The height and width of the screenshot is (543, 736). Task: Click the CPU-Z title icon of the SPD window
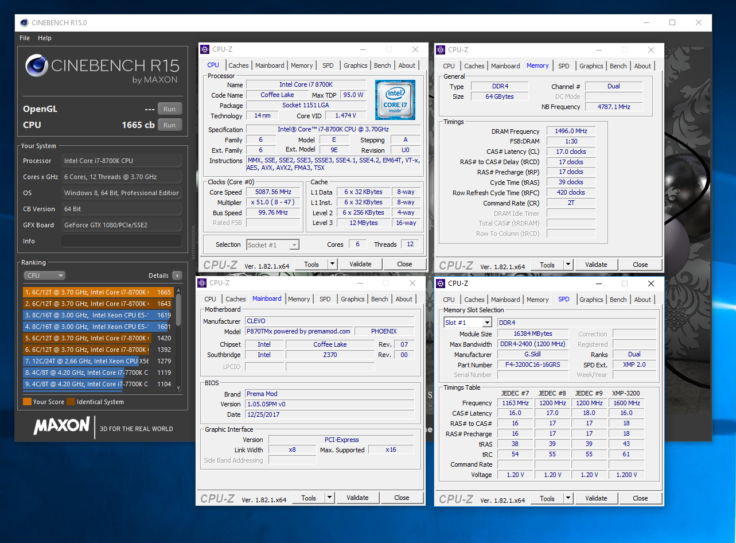click(x=441, y=284)
